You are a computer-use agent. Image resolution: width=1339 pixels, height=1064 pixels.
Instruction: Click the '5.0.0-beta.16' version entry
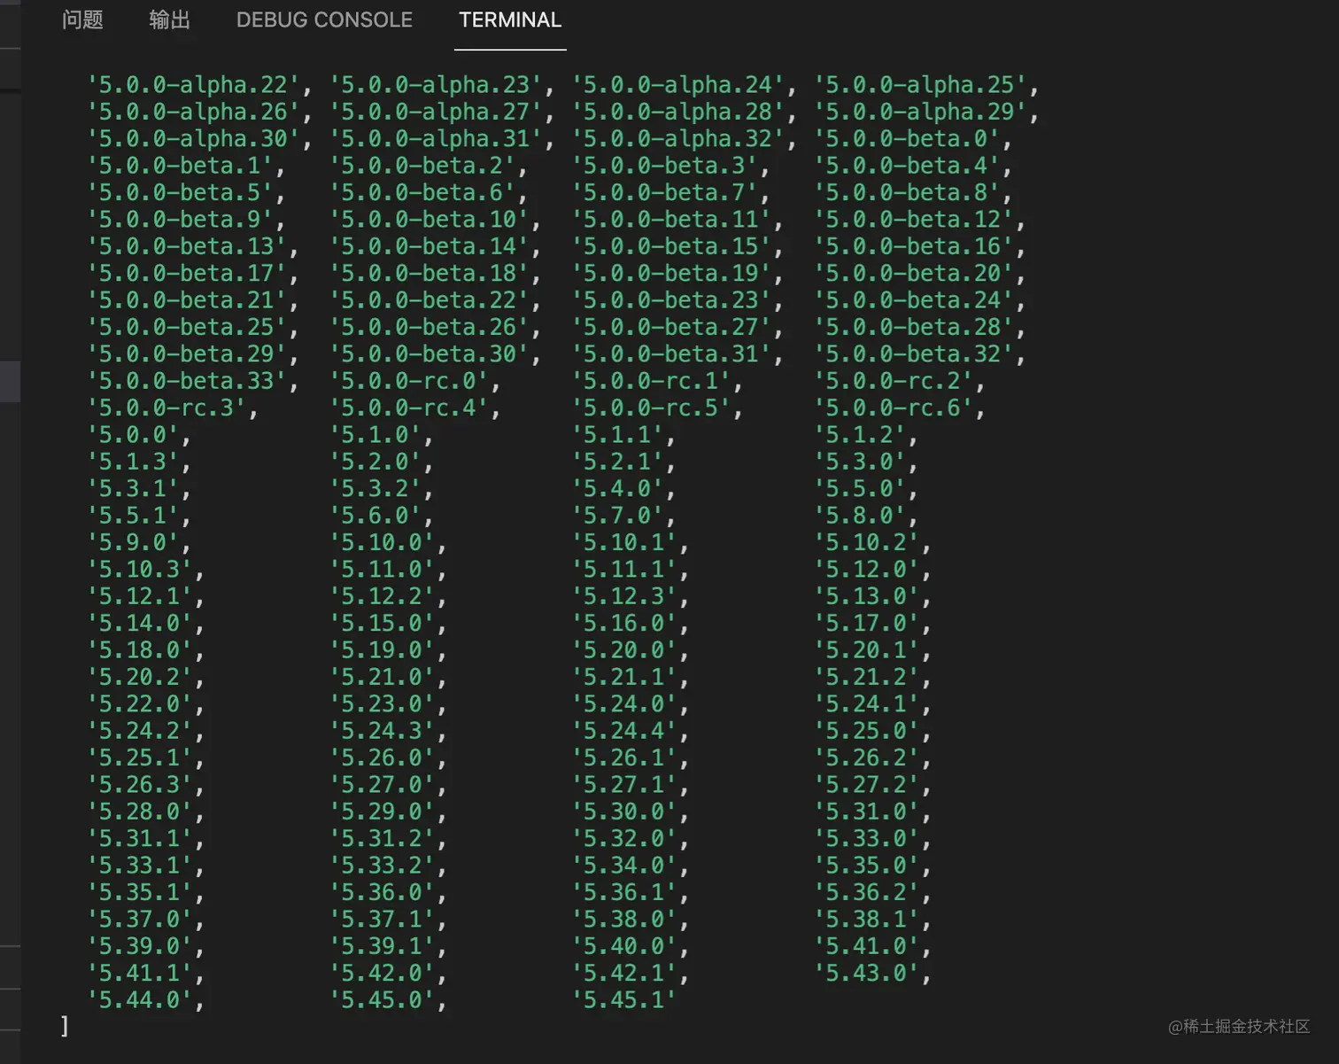click(914, 246)
